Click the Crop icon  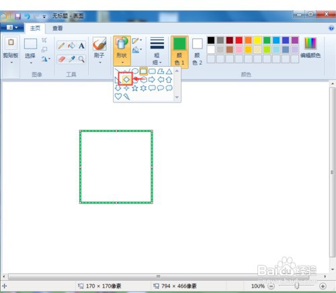pyautogui.click(x=44, y=40)
